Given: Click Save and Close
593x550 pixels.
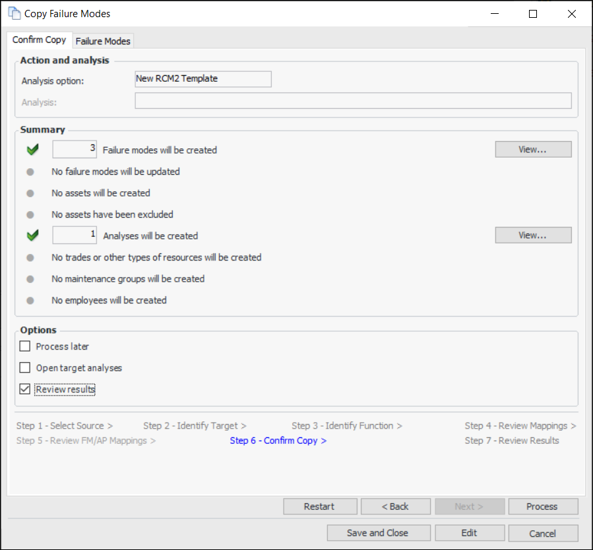Looking at the screenshot, I should [379, 533].
